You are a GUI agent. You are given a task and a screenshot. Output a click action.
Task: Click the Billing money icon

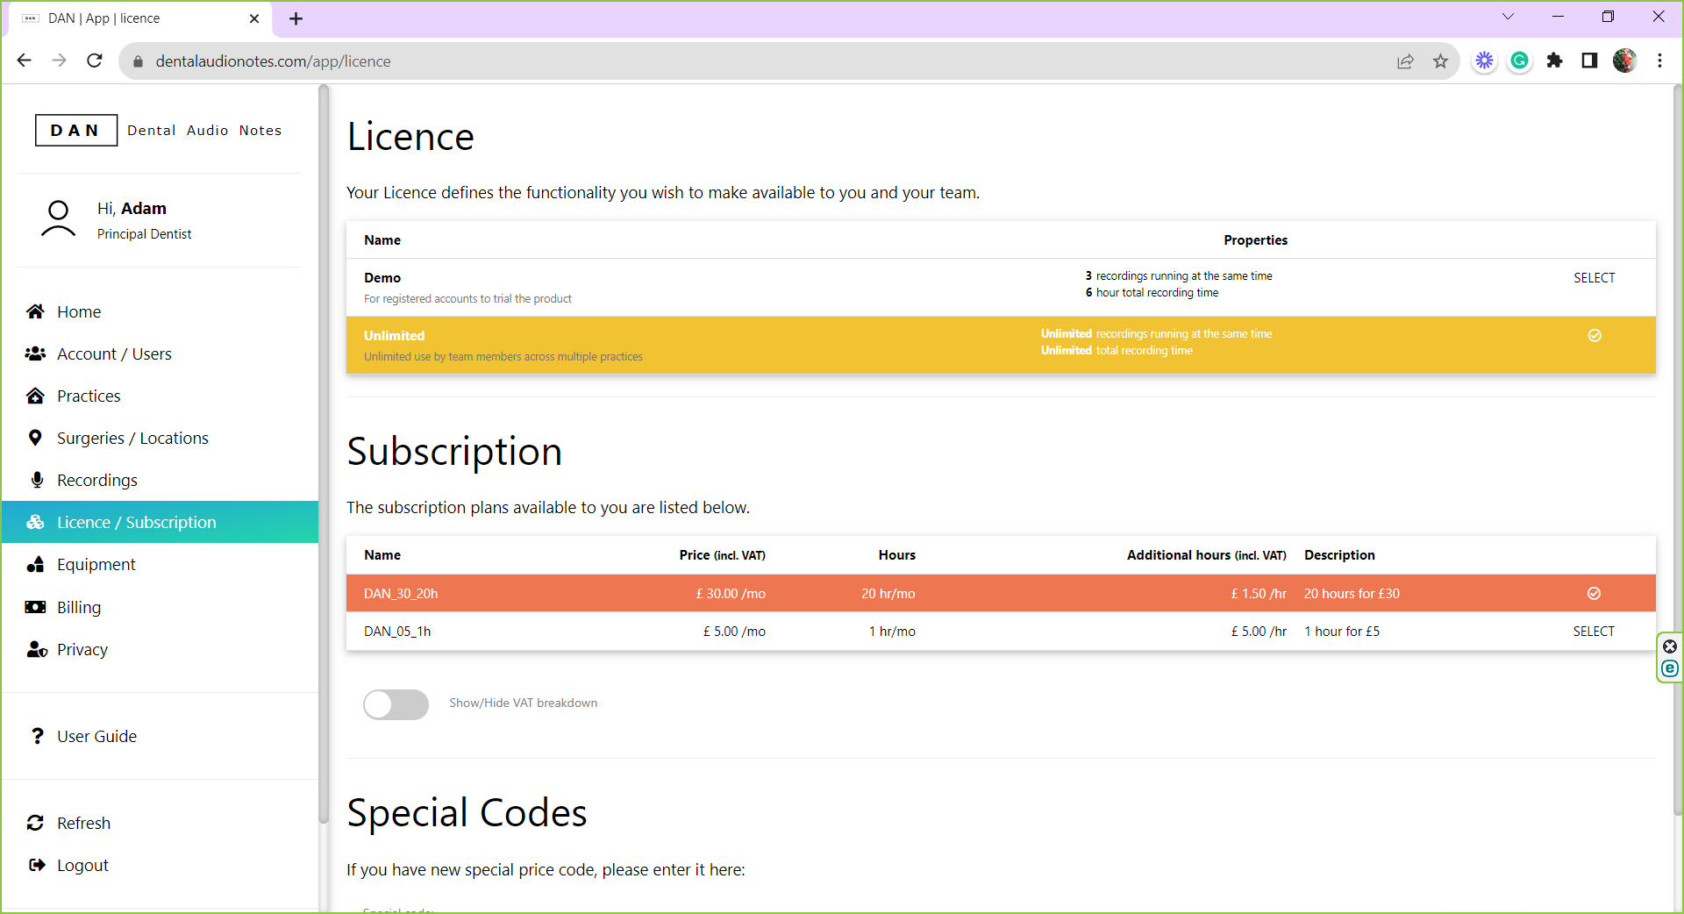point(35,607)
